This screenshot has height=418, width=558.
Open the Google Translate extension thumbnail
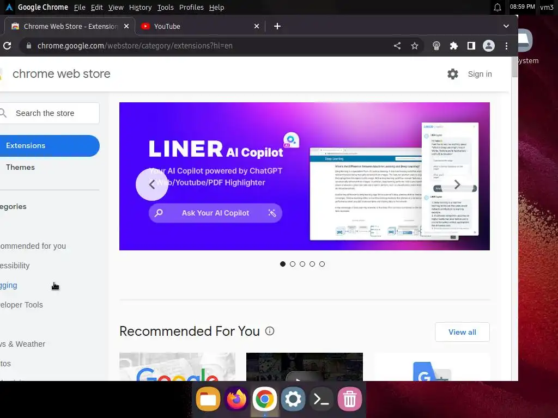(x=432, y=367)
